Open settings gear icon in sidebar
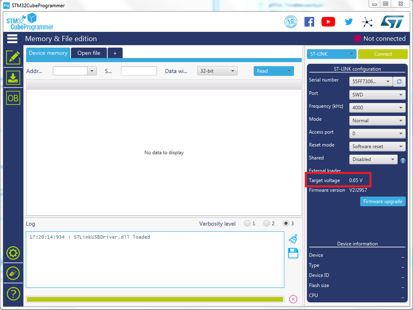 (x=13, y=253)
